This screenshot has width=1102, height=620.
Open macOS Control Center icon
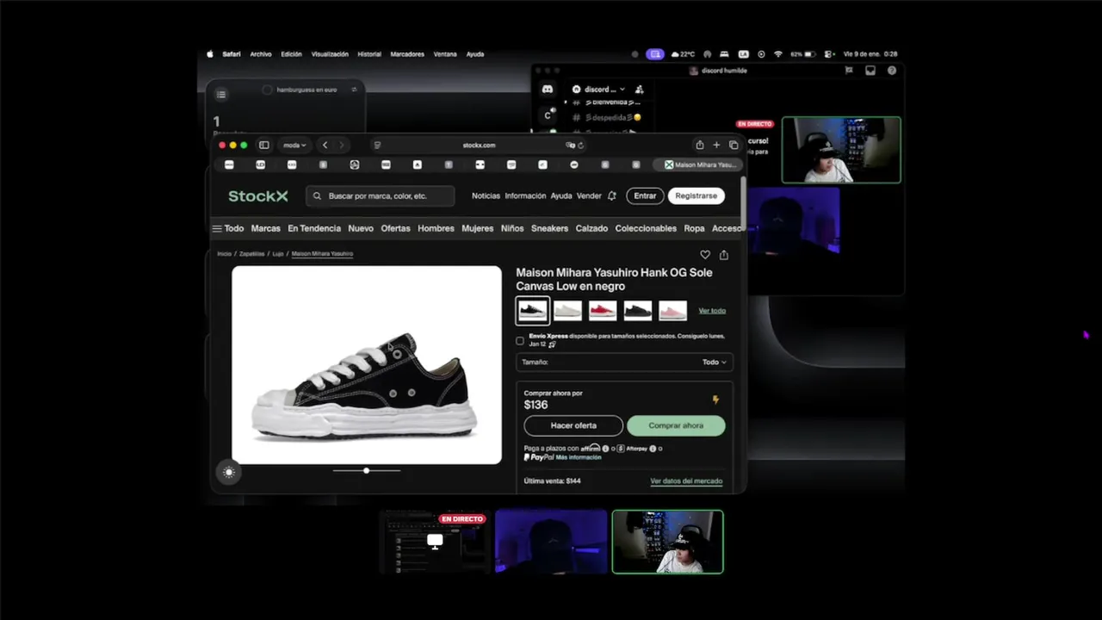point(828,54)
